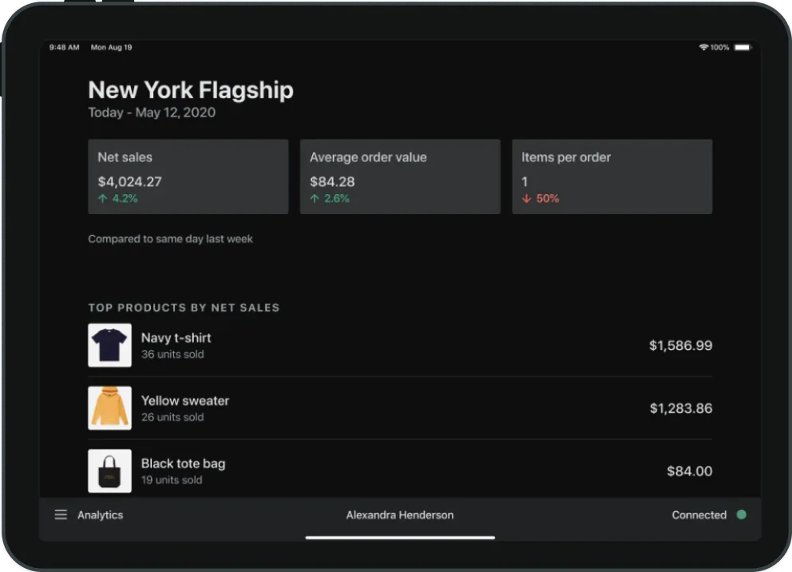Click the Wi-Fi status icon

[703, 47]
